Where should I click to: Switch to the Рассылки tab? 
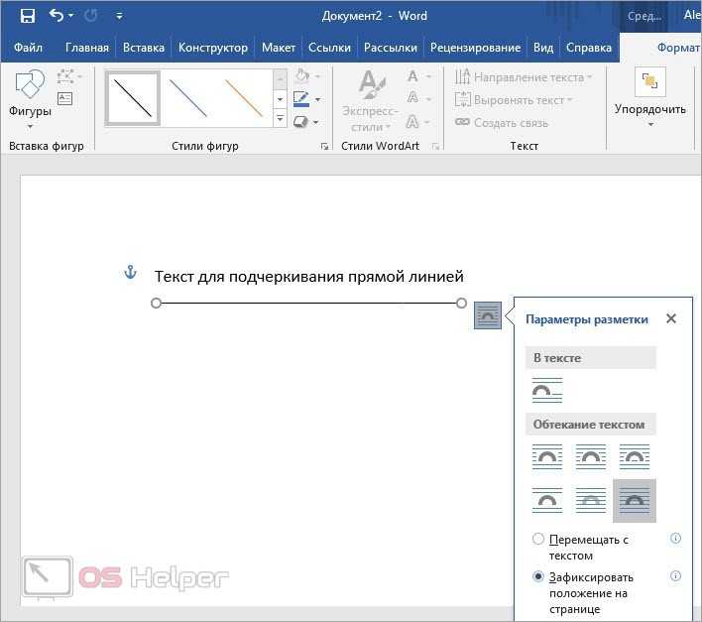pos(391,48)
